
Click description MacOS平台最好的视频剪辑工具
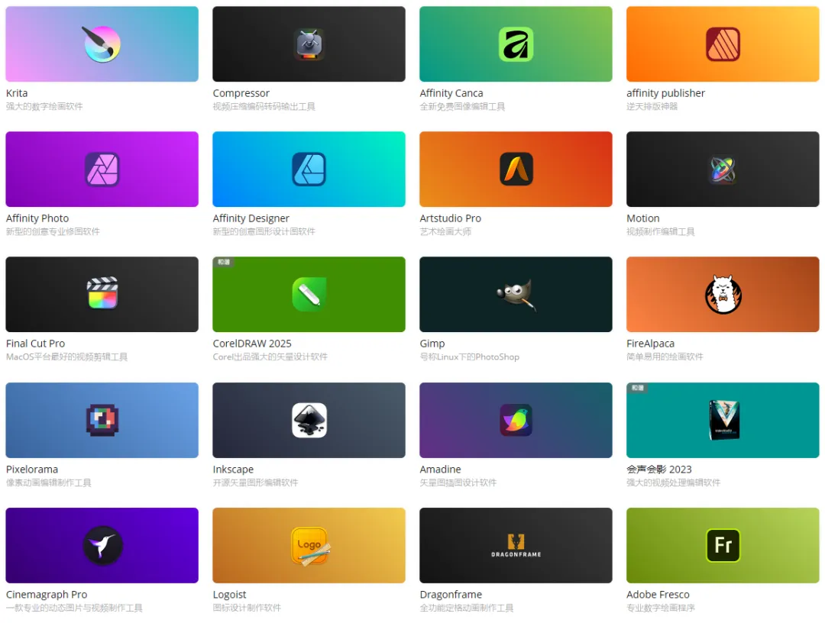(66, 357)
